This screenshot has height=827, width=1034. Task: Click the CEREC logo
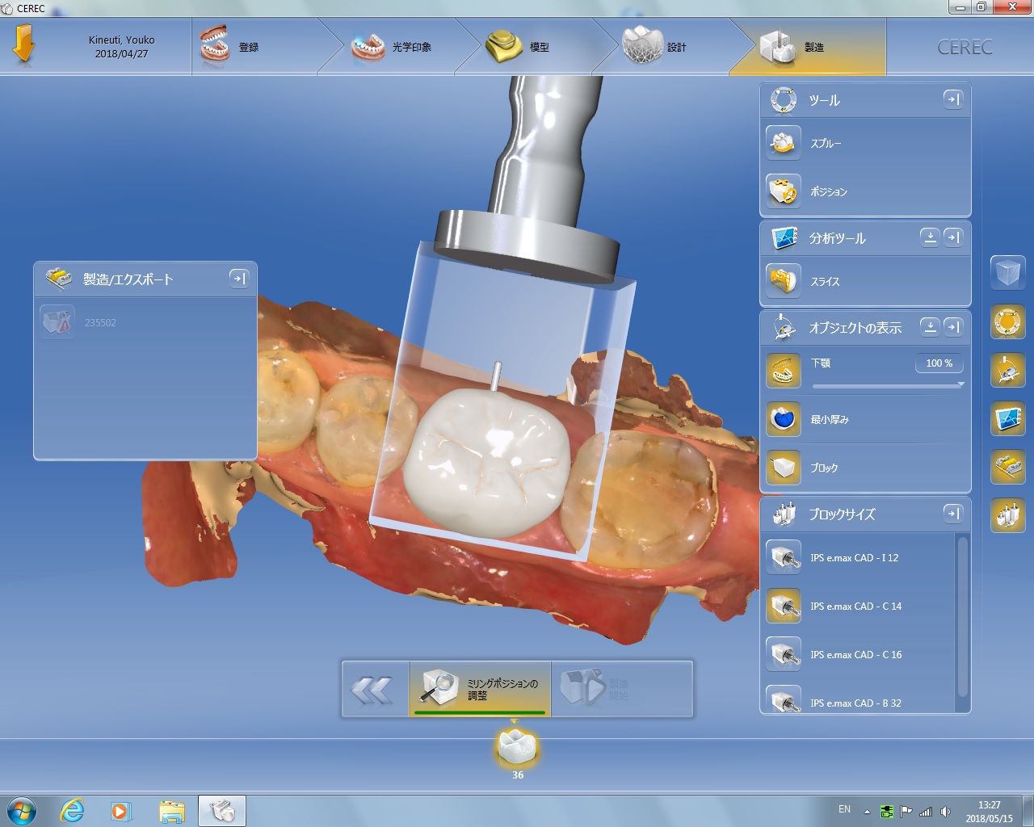[x=965, y=48]
